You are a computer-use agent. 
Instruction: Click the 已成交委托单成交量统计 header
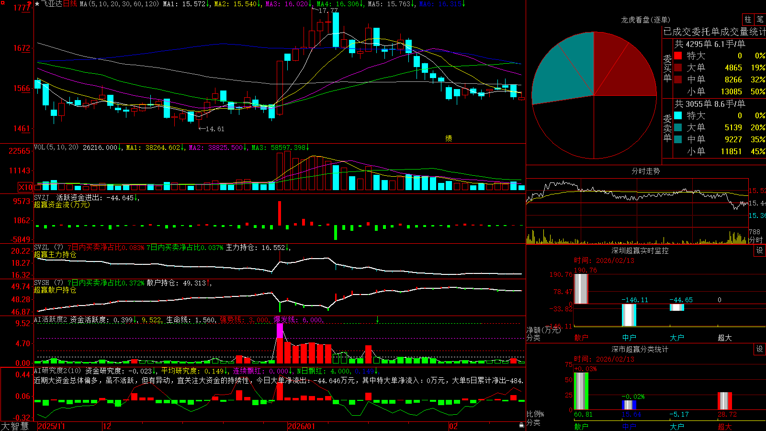[x=714, y=32]
